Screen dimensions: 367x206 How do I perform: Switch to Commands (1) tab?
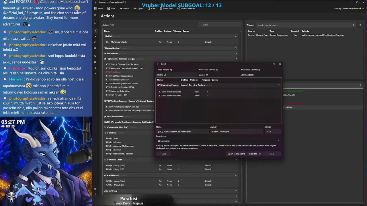(247, 75)
